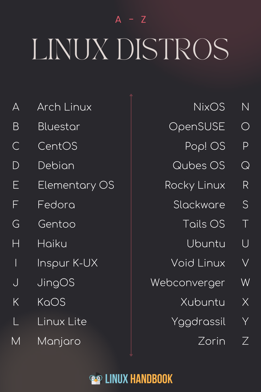Select the Inspur K-UX entry
This screenshot has height=392, width=261.
[x=67, y=263]
